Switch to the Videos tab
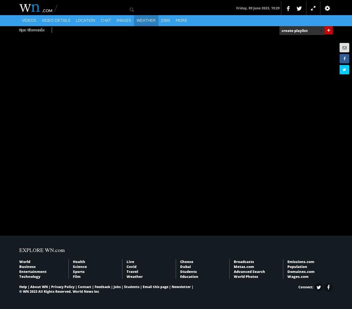Viewport: 352px width, 309px height. click(29, 21)
